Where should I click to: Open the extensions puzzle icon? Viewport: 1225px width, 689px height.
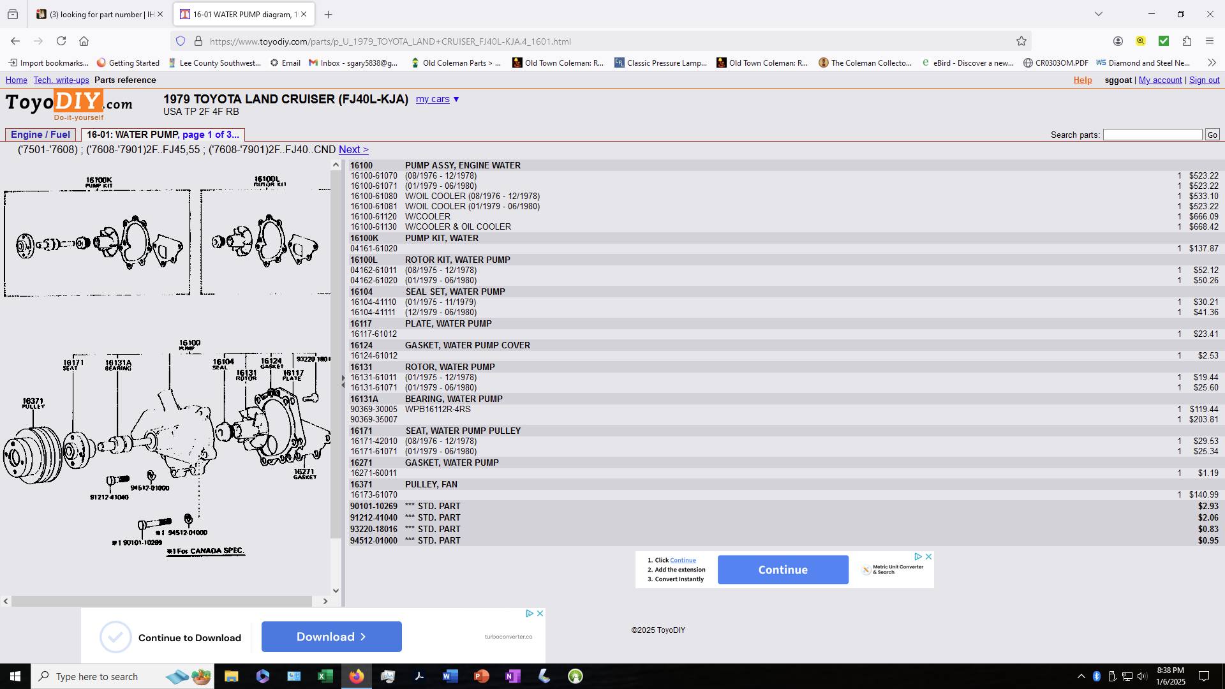1187,41
